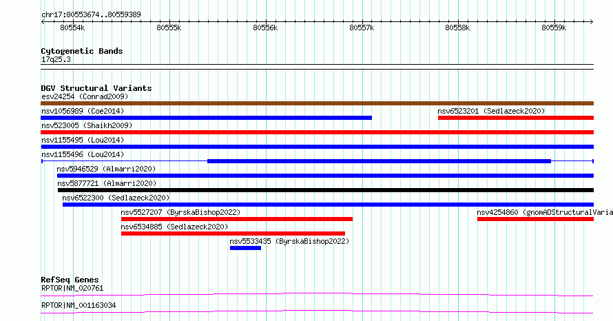
Task: Select the blue nsv1056989 Coe2014 bar
Action: click(x=207, y=118)
